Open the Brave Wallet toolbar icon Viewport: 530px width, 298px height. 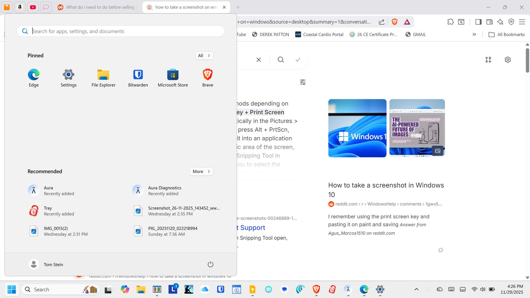tap(489, 22)
